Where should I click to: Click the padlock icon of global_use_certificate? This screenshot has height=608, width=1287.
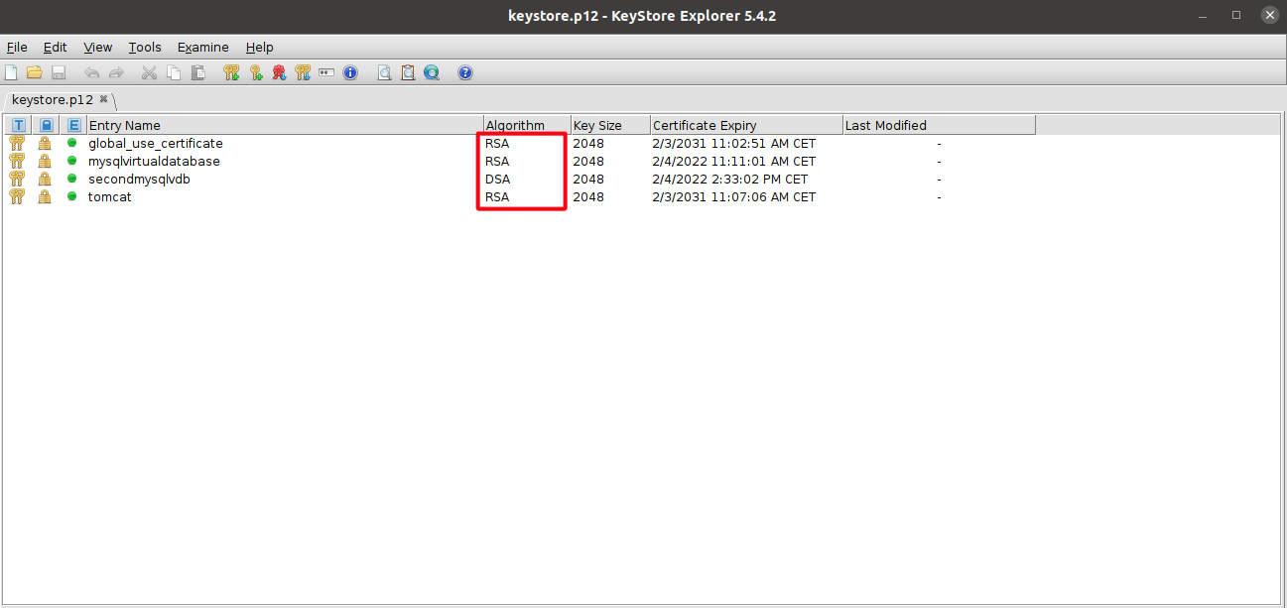45,144
